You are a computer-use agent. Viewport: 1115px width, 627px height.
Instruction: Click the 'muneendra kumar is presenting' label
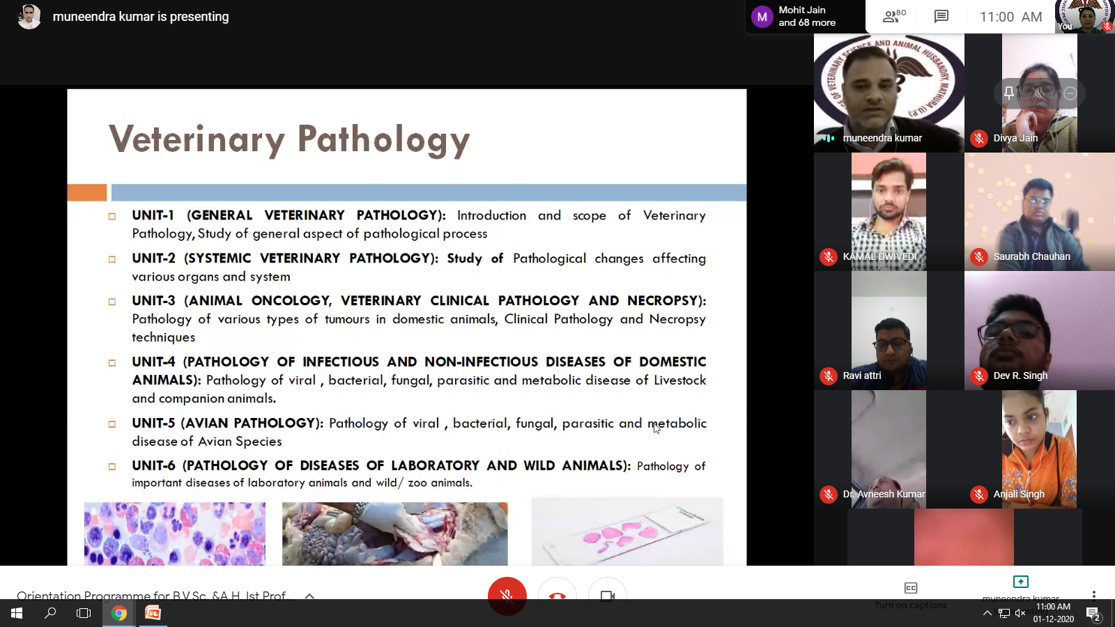pos(141,17)
